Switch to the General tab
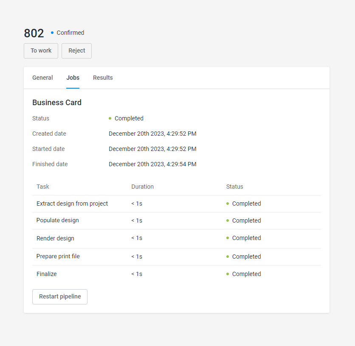This screenshot has height=346, width=355. coord(42,78)
